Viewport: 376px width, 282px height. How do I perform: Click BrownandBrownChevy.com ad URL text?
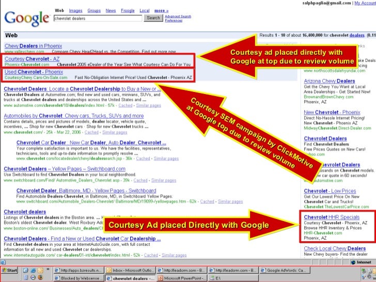(328, 97)
